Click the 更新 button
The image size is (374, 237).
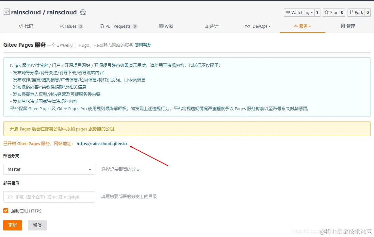[13, 225]
